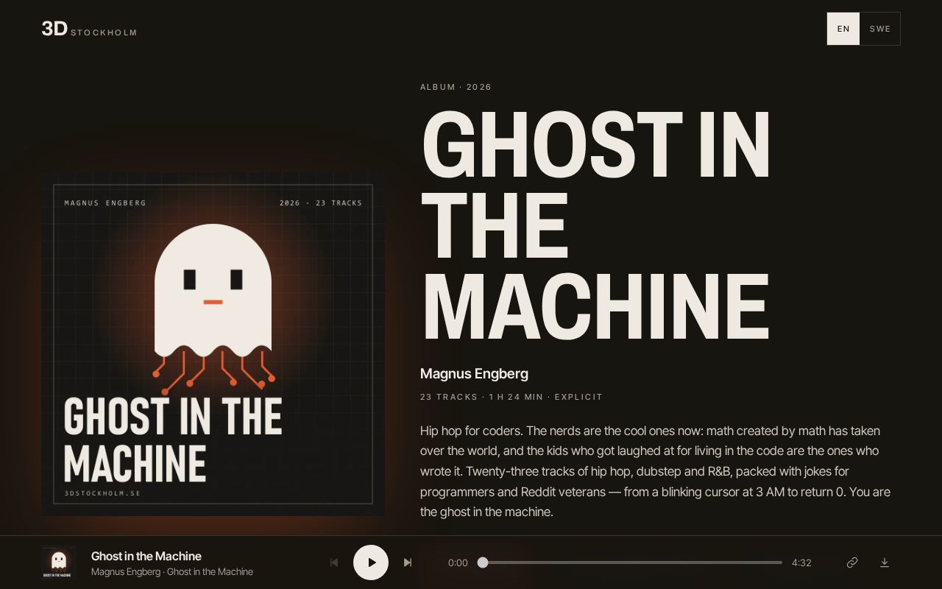The image size is (942, 589).
Task: Download the current track
Action: (885, 562)
